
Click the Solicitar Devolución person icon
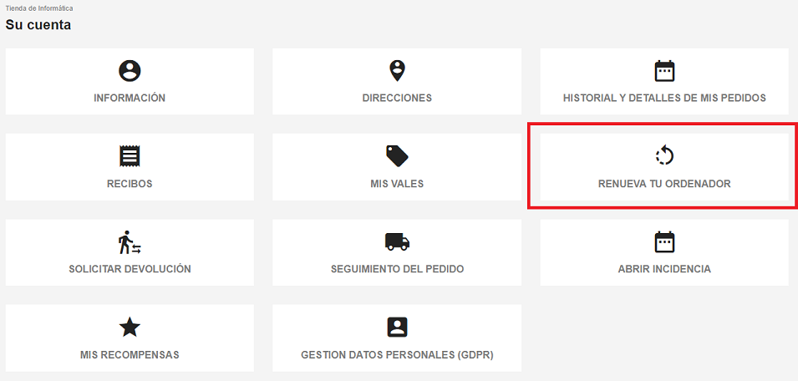click(130, 242)
